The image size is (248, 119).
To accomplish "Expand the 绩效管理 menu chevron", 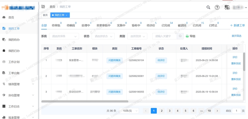I will pyautogui.click(x=33, y=84).
